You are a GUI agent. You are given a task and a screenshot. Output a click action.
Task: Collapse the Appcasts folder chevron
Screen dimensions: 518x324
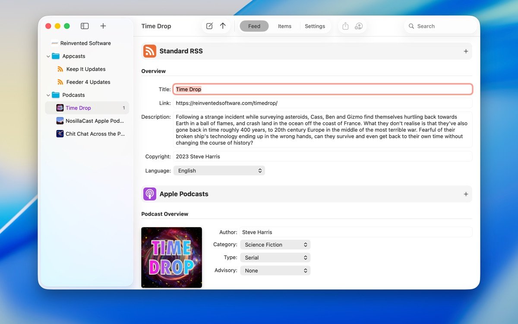pos(48,56)
